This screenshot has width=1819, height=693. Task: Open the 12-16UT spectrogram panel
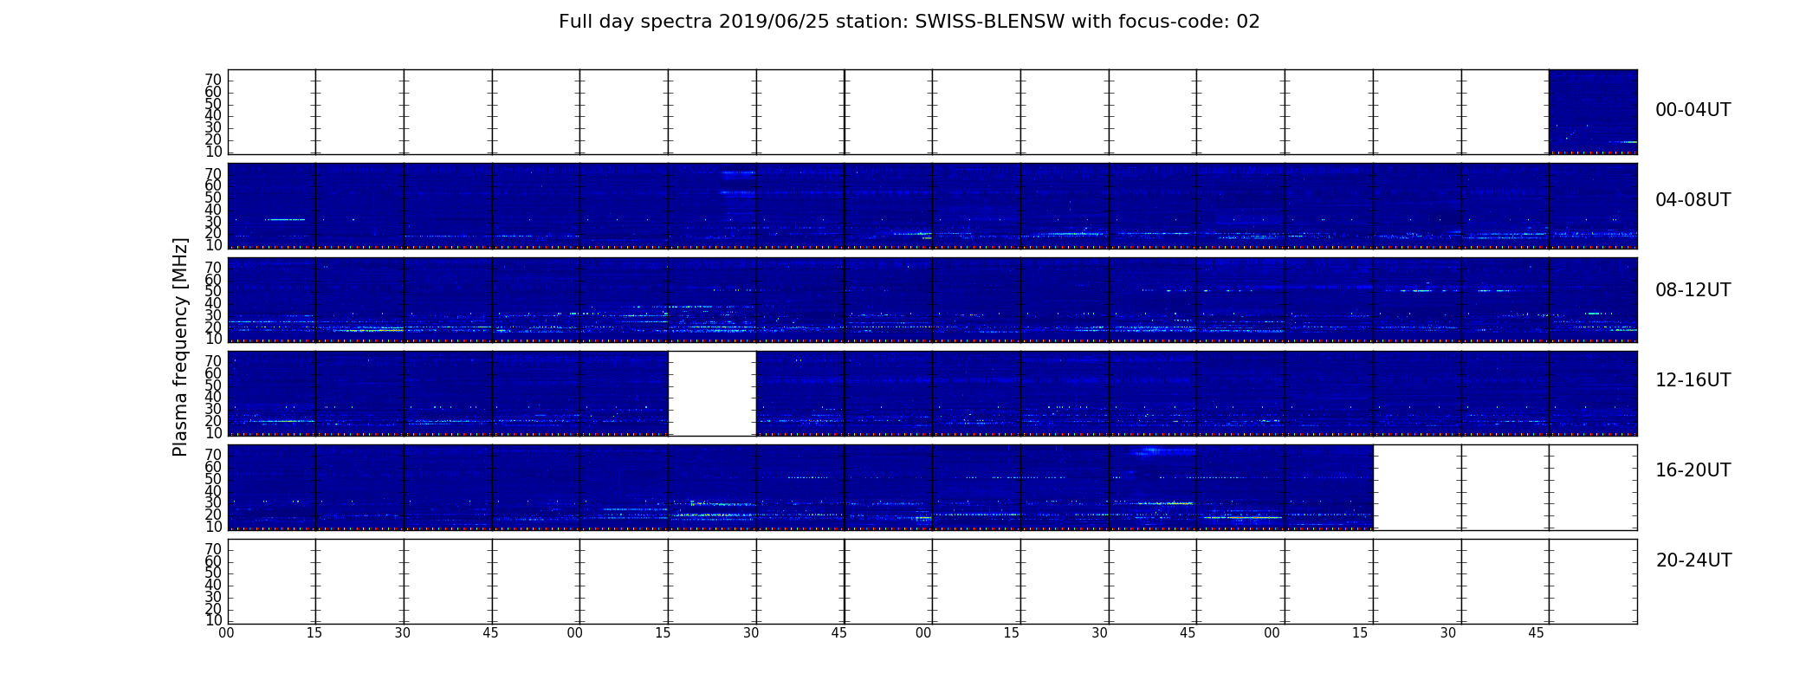coord(932,393)
